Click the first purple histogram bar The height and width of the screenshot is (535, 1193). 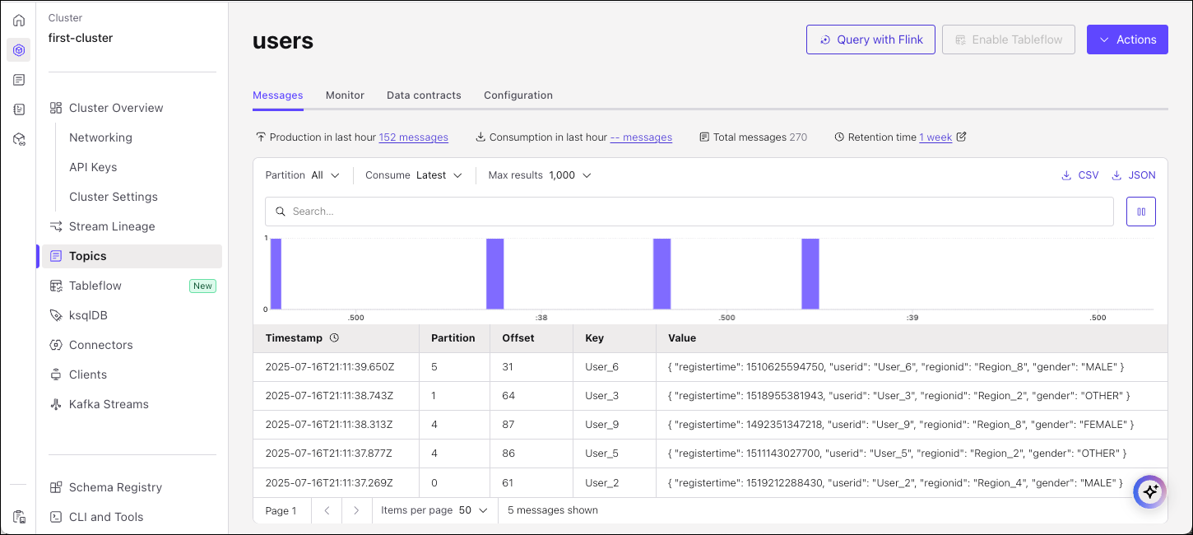click(x=276, y=273)
